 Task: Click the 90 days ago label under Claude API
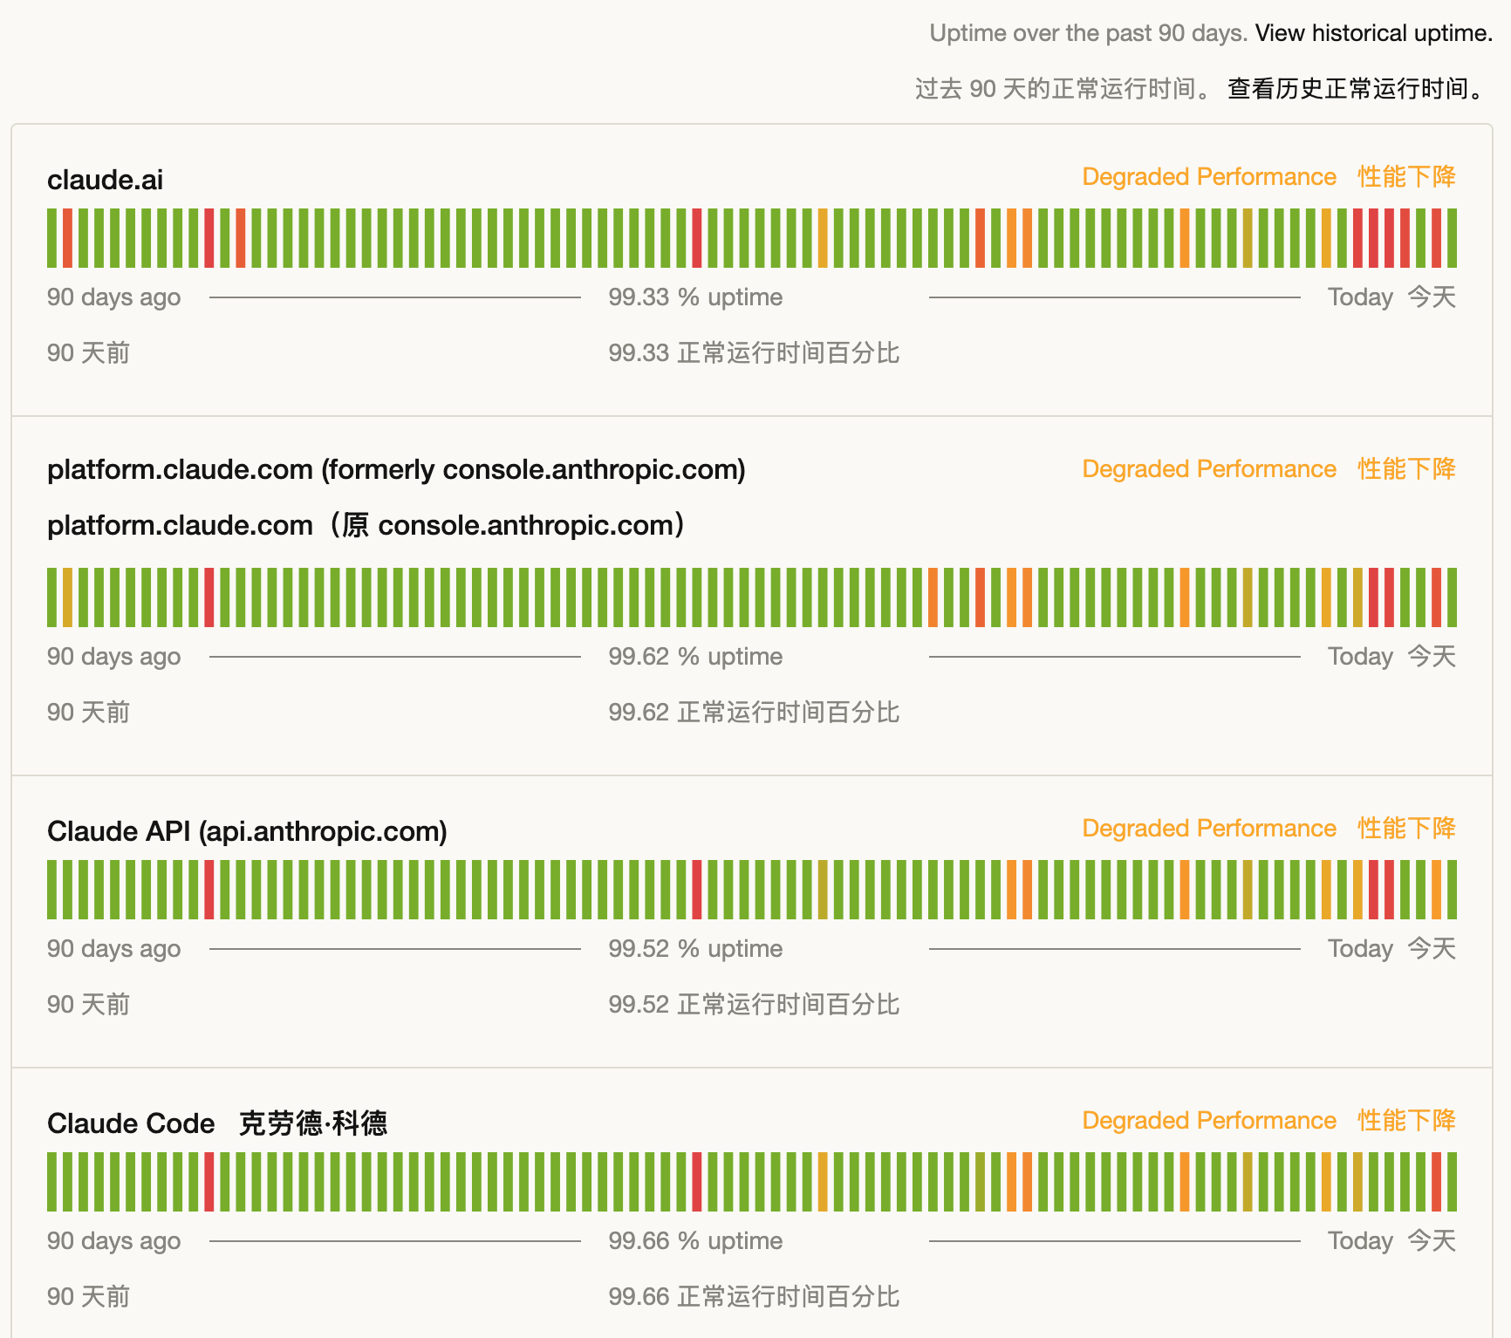pyautogui.click(x=113, y=949)
